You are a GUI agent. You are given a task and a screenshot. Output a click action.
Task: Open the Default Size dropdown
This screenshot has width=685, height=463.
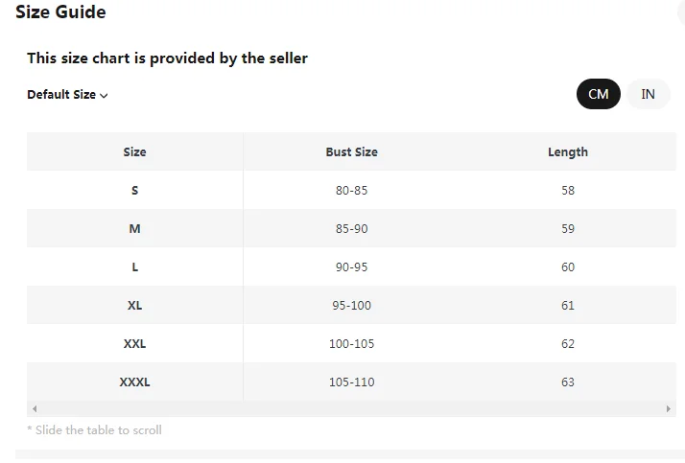pos(67,95)
